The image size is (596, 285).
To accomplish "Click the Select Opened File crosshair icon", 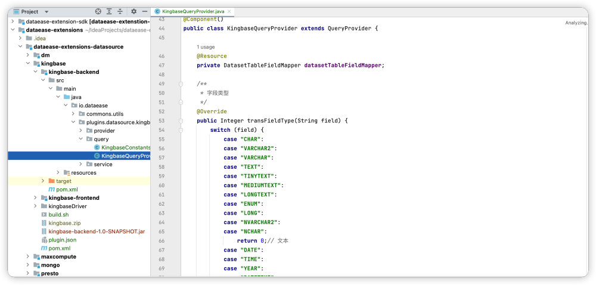I will [x=98, y=12].
